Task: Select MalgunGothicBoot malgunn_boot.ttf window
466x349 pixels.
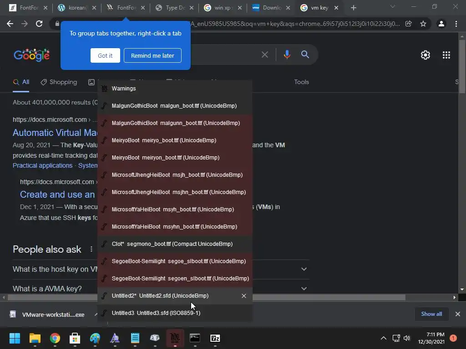Action: point(175,123)
